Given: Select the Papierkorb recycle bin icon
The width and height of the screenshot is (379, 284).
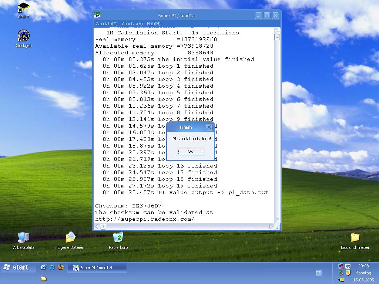Looking at the screenshot, I should click(118, 240).
